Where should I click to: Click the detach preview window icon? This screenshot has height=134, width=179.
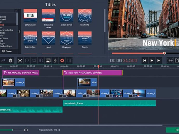point(177,61)
